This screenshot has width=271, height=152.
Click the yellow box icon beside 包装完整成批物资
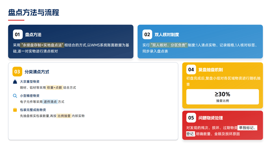15,110
